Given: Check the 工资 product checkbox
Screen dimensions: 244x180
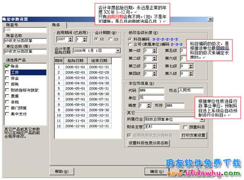Looking at the screenshot, I should tap(7, 72).
